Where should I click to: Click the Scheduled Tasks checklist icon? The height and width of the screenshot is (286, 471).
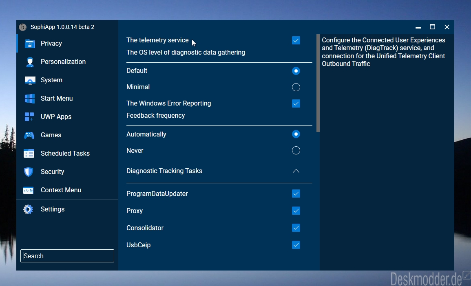point(29,154)
